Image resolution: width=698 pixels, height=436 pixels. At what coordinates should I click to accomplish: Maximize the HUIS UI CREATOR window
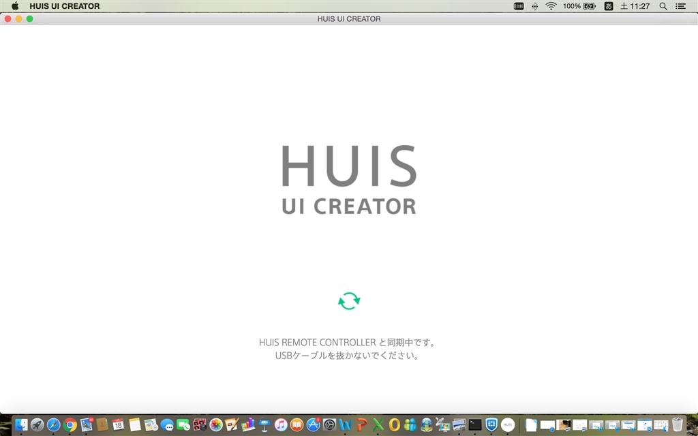pyautogui.click(x=29, y=18)
